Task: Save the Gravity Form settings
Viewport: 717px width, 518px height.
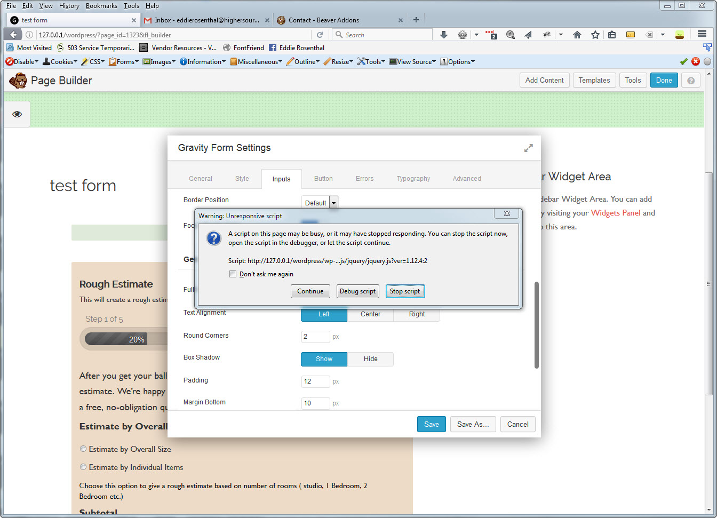Action: tap(432, 424)
